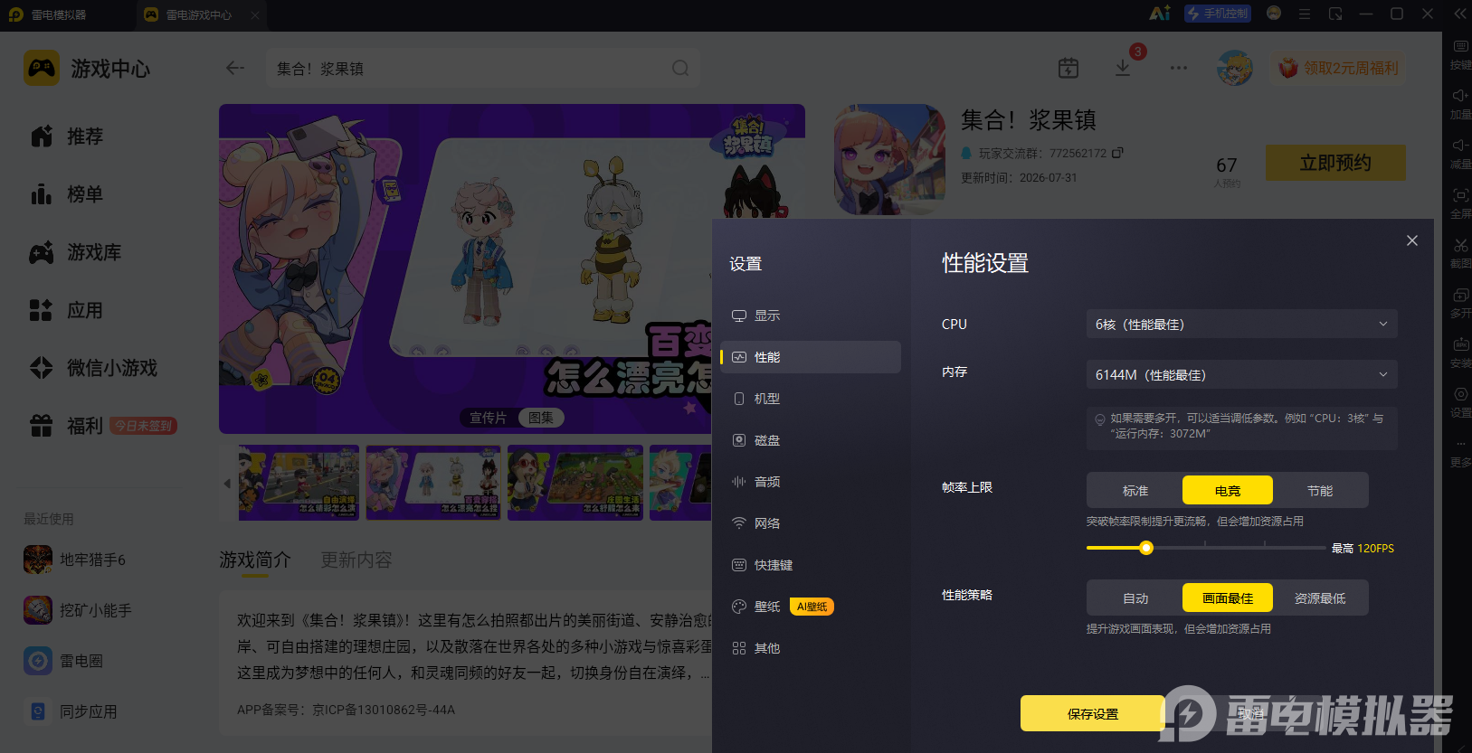
Task: Open 榜单 rankings in the sidebar
Action: point(68,194)
